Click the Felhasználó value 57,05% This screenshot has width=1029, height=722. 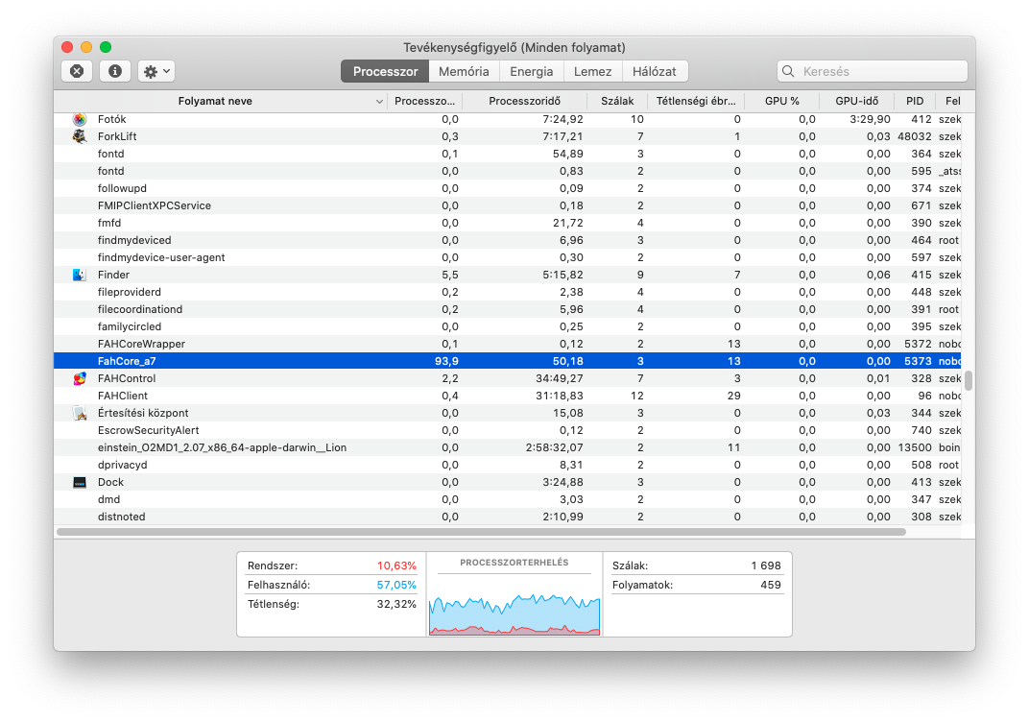[x=396, y=585]
